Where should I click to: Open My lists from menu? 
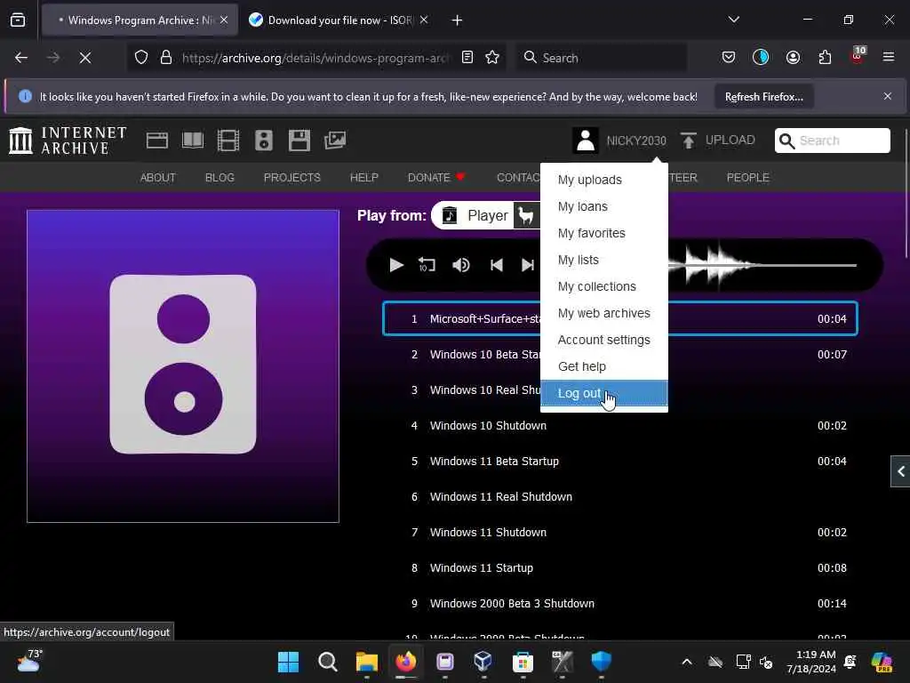(x=604, y=261)
